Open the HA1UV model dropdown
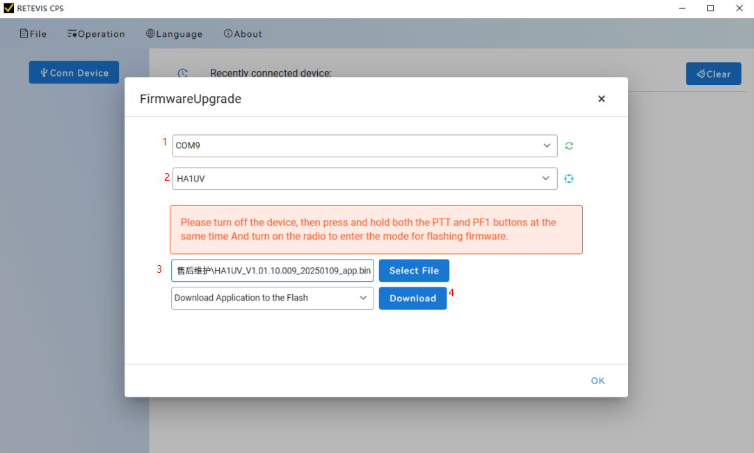754x453 pixels. tap(365, 178)
